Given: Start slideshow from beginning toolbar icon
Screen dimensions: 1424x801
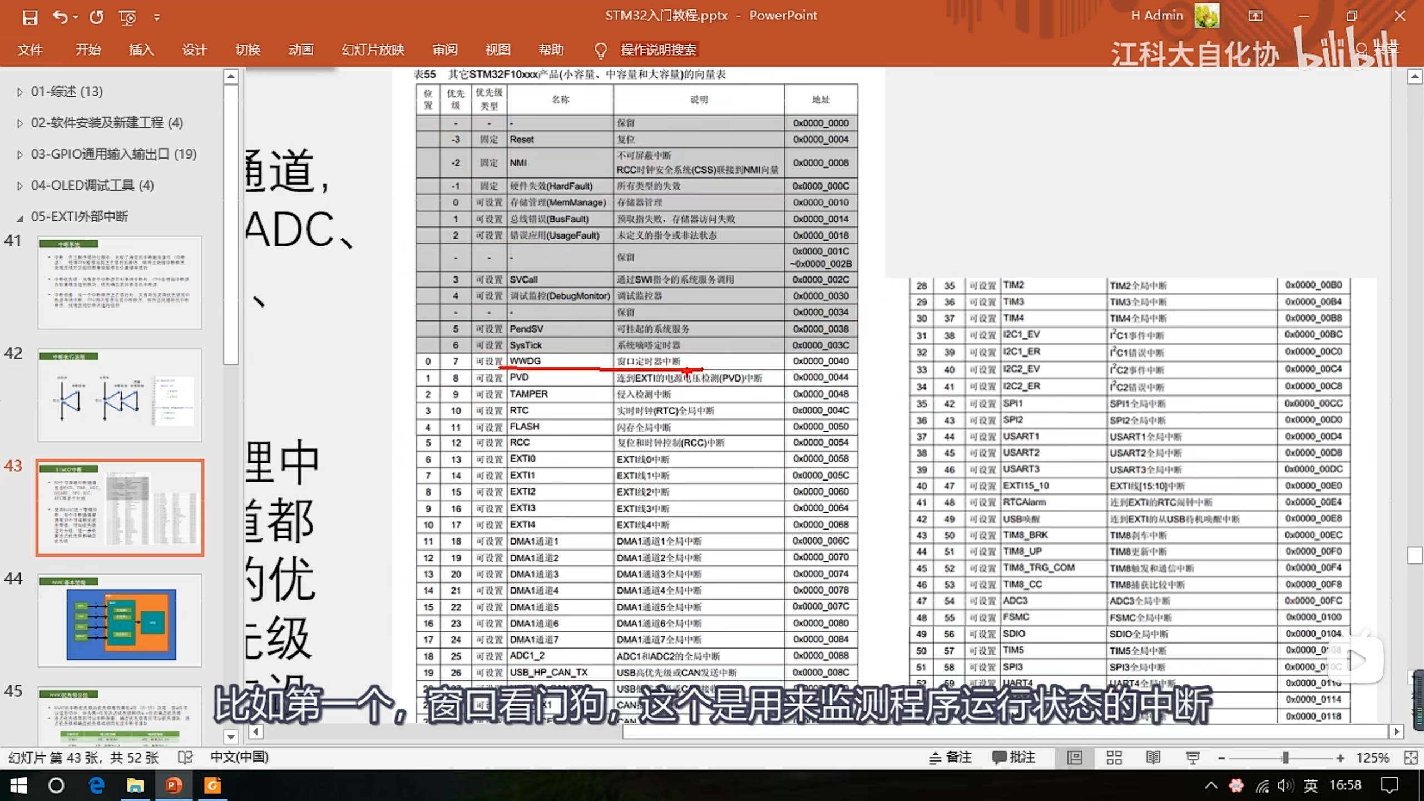Looking at the screenshot, I should [x=127, y=17].
